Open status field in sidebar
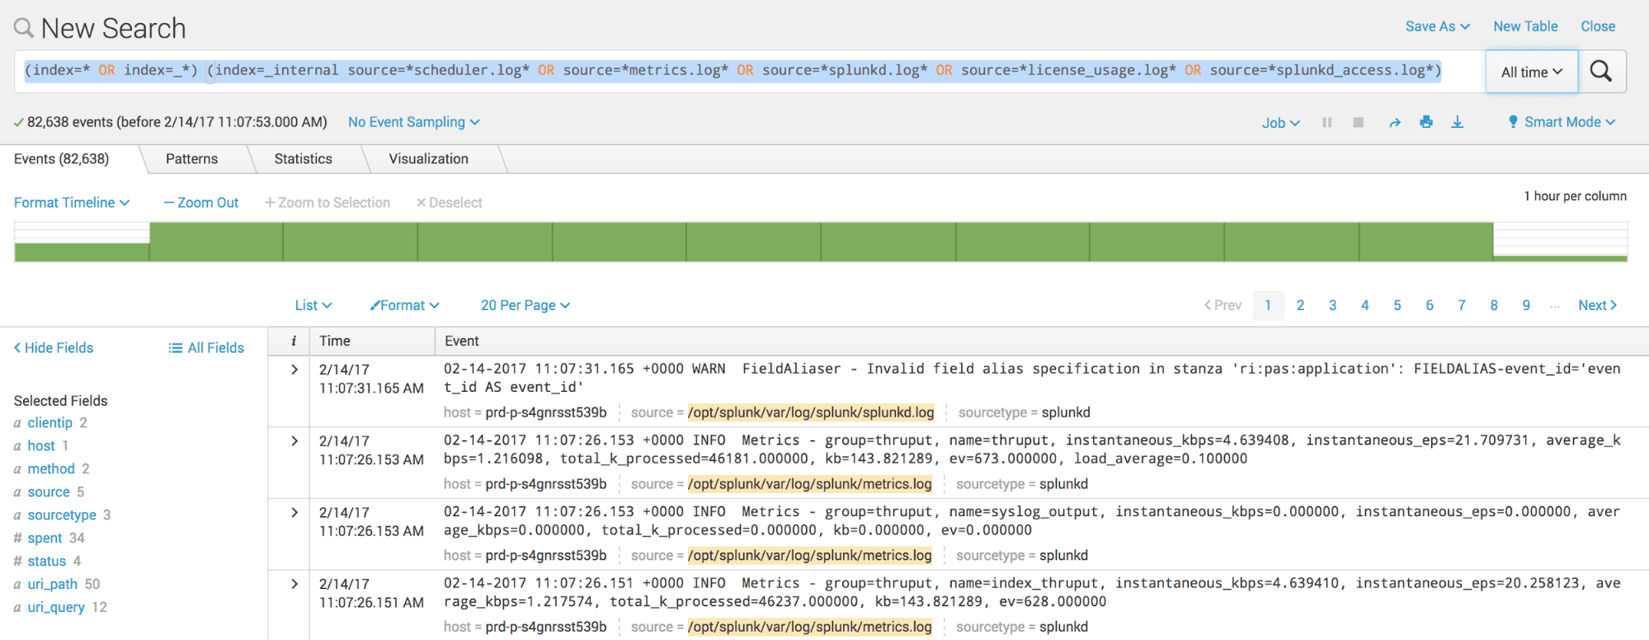This screenshot has width=1649, height=640. click(47, 562)
